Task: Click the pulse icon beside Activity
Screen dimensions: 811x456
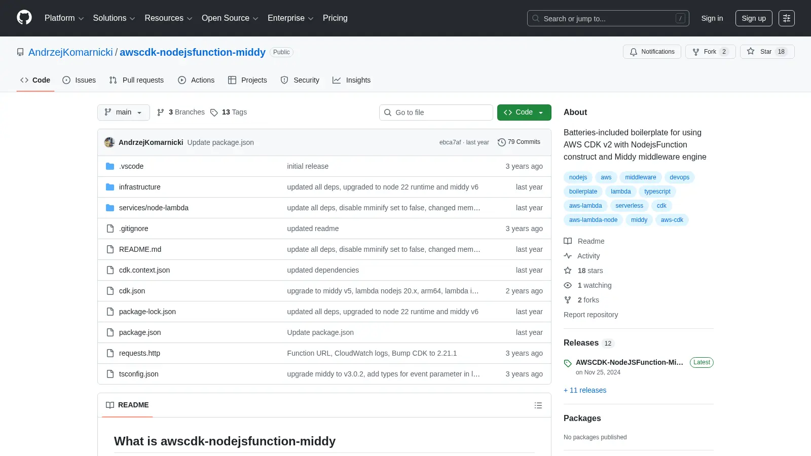Action: coord(568,256)
